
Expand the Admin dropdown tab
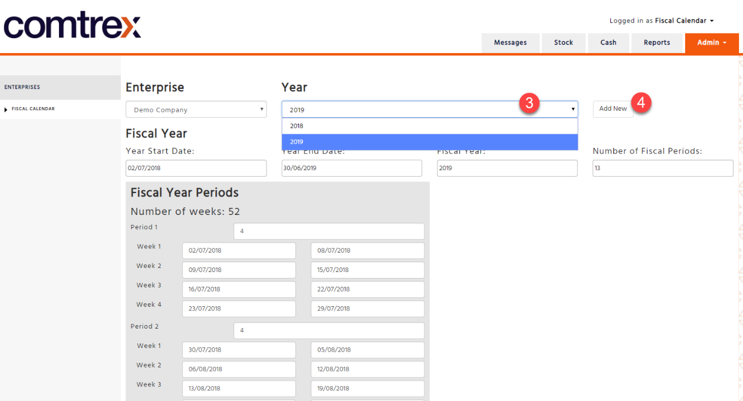(712, 42)
